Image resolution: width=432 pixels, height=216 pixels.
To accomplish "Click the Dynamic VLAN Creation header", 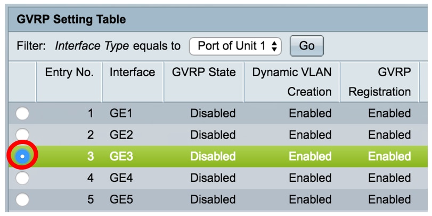I will 292,82.
